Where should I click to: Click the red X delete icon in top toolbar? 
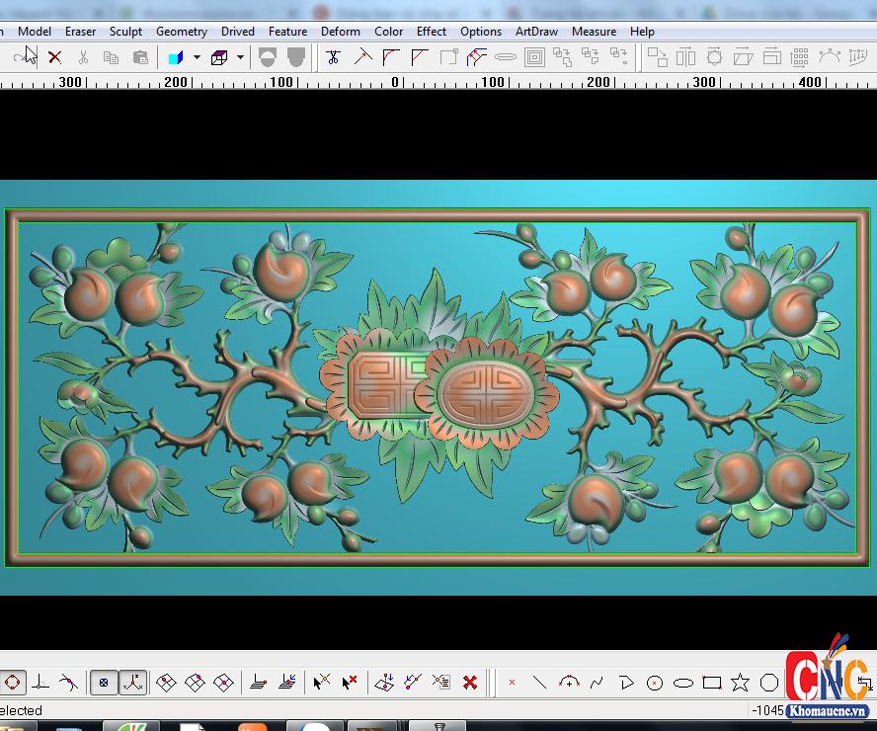[x=55, y=57]
